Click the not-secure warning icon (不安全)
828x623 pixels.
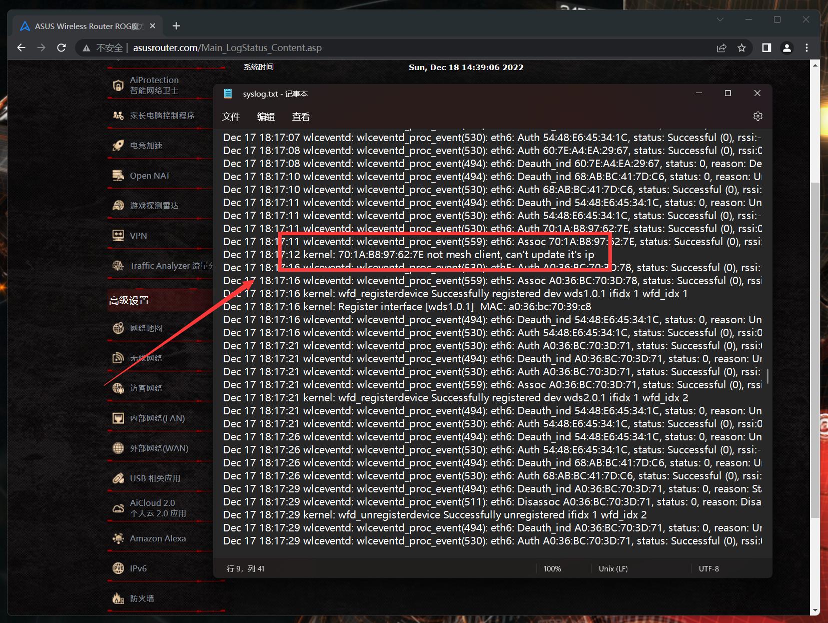coord(87,48)
